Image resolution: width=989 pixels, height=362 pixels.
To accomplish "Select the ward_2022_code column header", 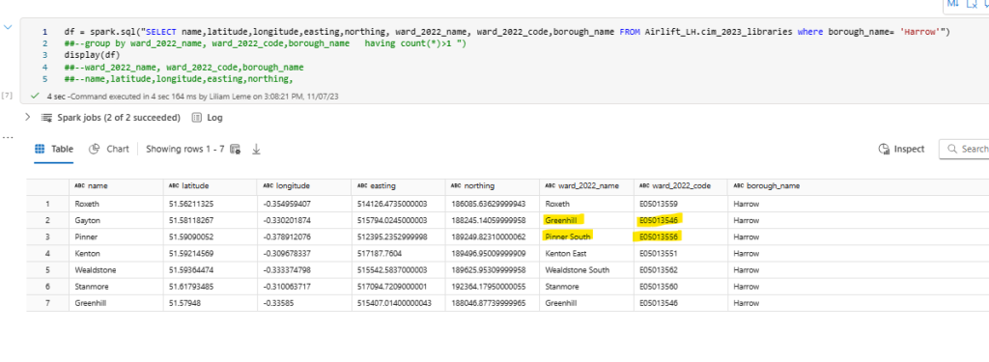I will click(681, 186).
